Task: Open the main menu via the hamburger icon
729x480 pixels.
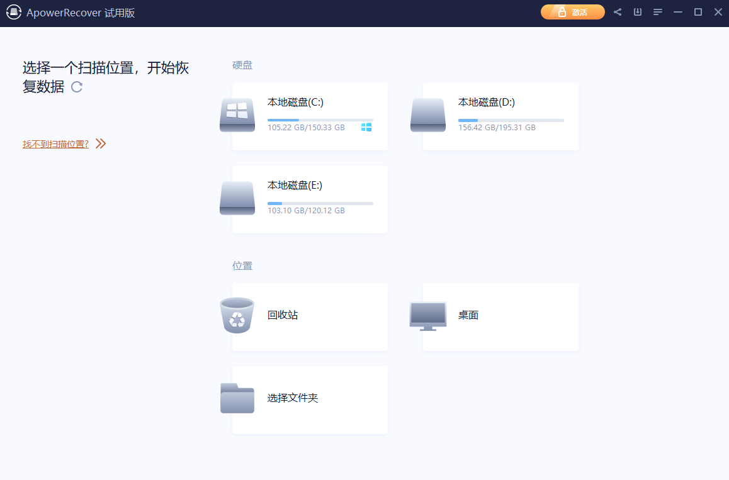Action: (x=657, y=11)
